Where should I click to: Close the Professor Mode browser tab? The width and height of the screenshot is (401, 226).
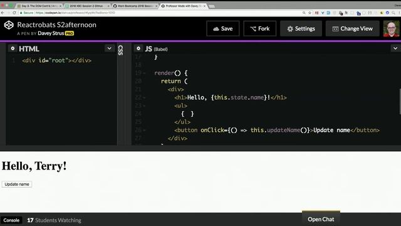204,6
